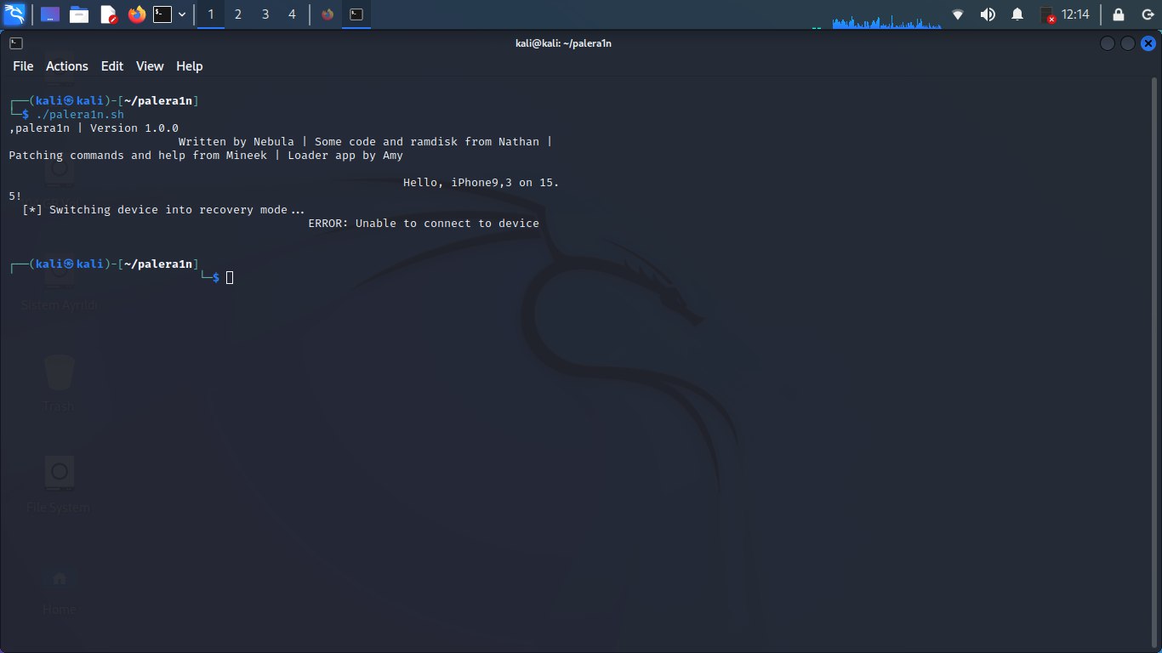Open the Actions menu in the terminal
1162x653 pixels.
(66, 65)
